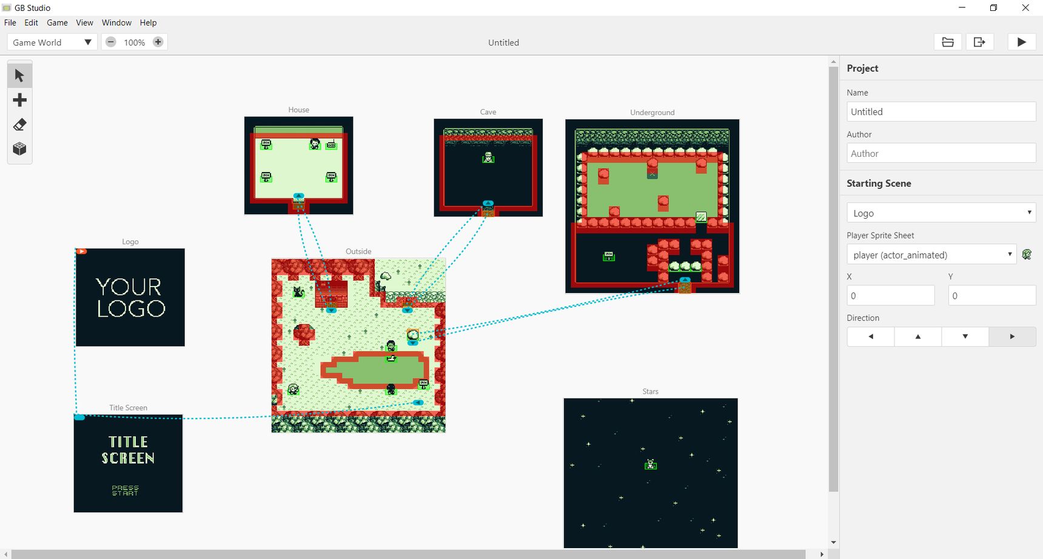Click the scroll left arrow
Viewport: 1043px width, 559px height.
6,554
